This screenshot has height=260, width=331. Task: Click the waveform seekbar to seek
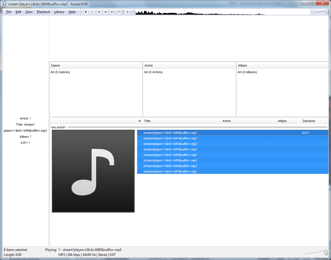[221, 12]
